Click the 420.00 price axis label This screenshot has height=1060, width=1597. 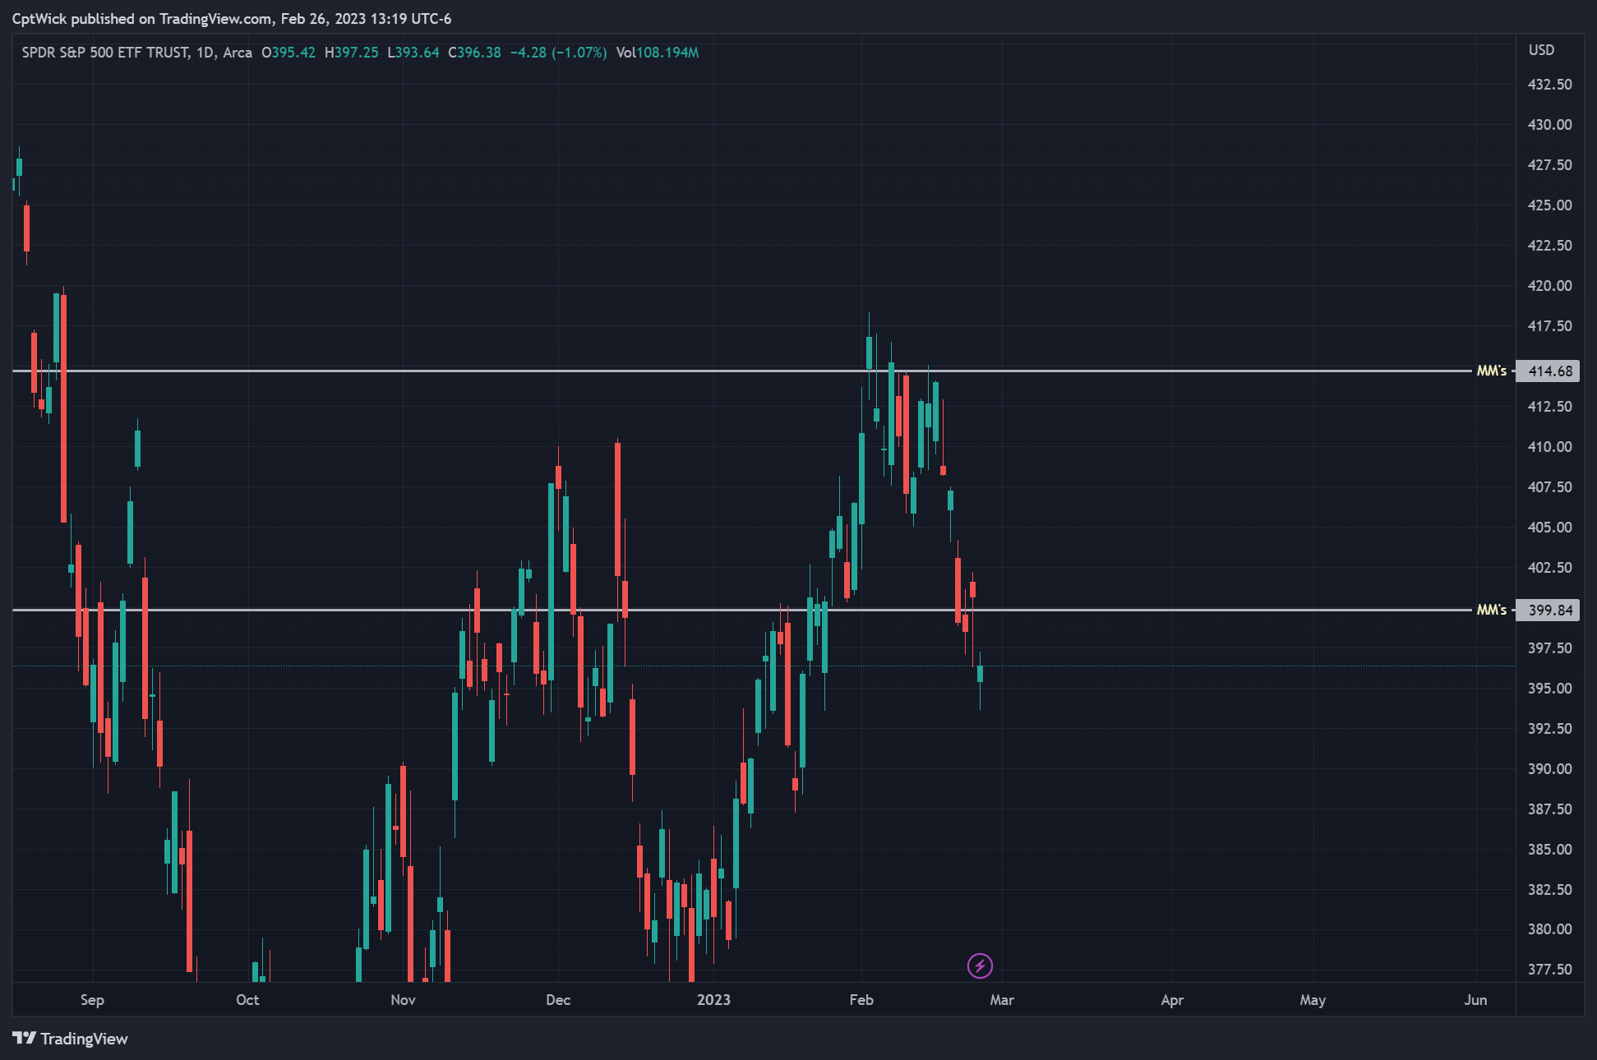pyautogui.click(x=1549, y=286)
